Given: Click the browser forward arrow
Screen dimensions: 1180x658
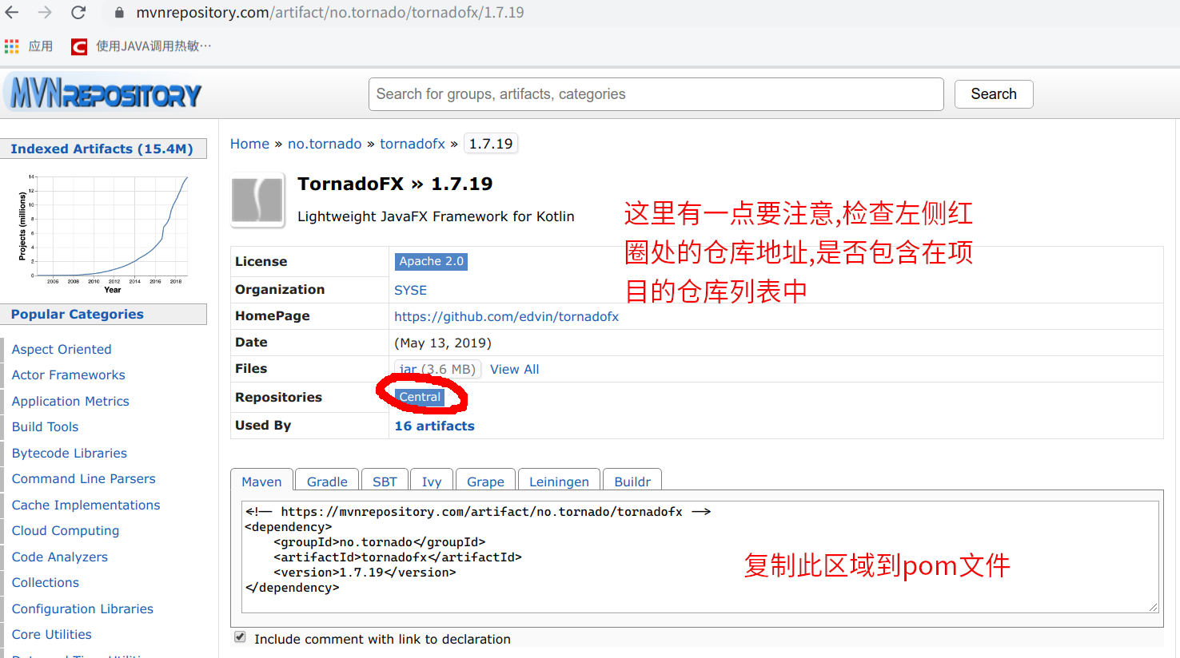Looking at the screenshot, I should point(45,13).
